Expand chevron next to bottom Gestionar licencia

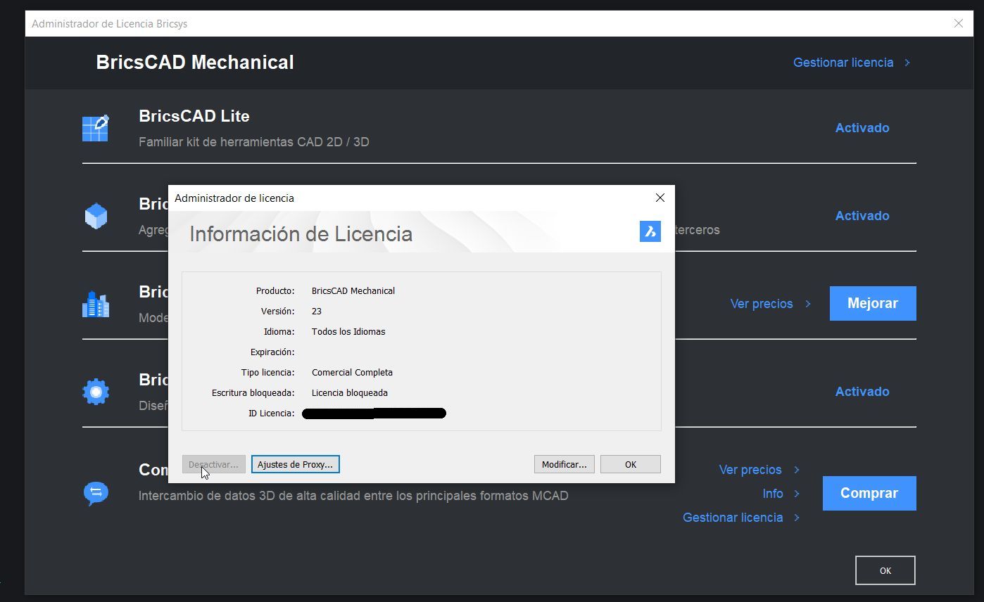(797, 518)
